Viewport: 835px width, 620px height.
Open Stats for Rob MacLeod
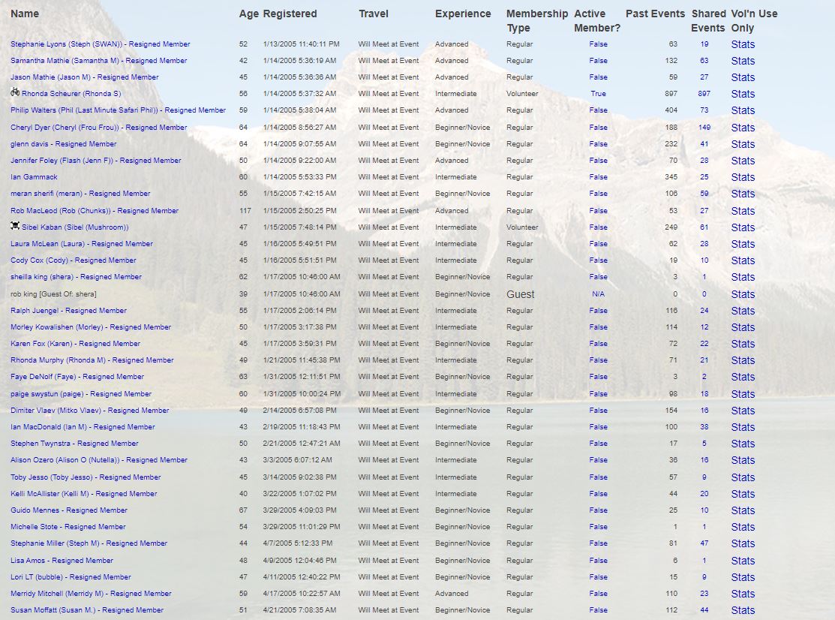pos(743,211)
